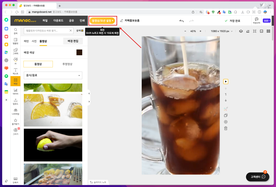Open the 파일 file menu
The image size is (276, 187).
(x=45, y=20)
